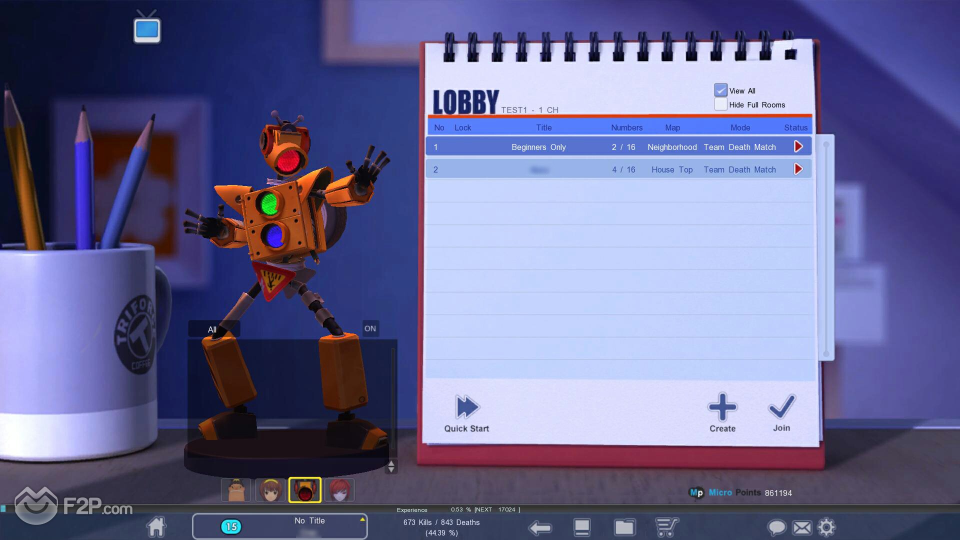Image resolution: width=960 pixels, height=540 pixels.
Task: Click the TV icon at top left
Action: (x=147, y=28)
